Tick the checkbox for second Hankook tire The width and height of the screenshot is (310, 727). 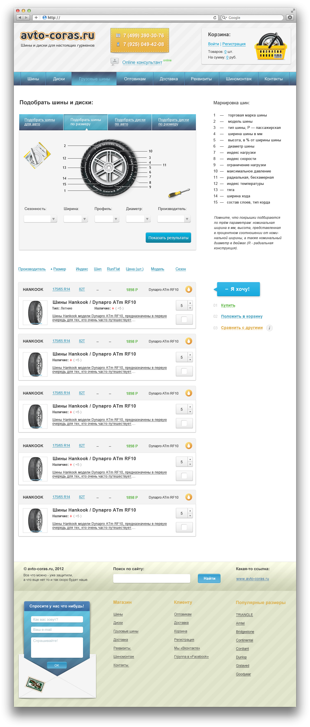[x=184, y=371]
